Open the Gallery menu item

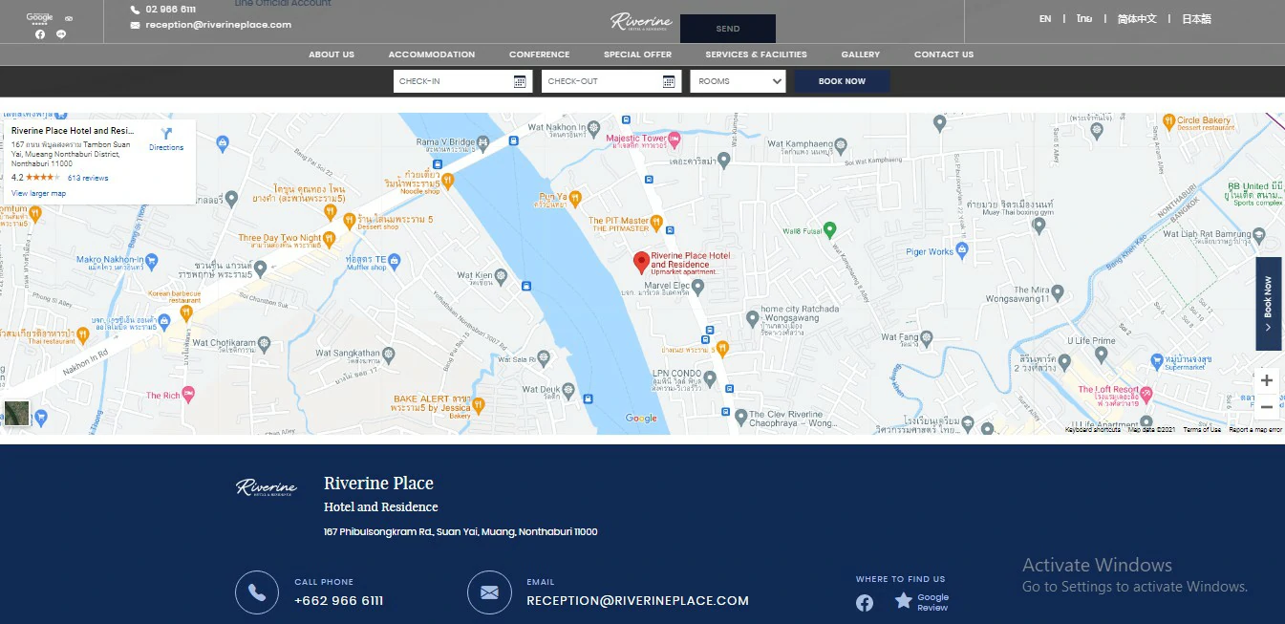point(861,54)
